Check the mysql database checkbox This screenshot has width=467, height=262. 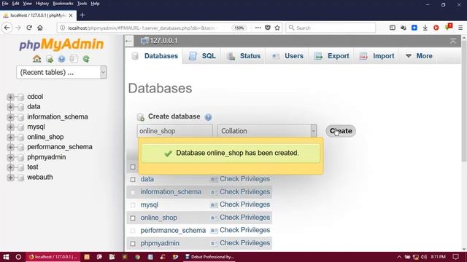[133, 205]
